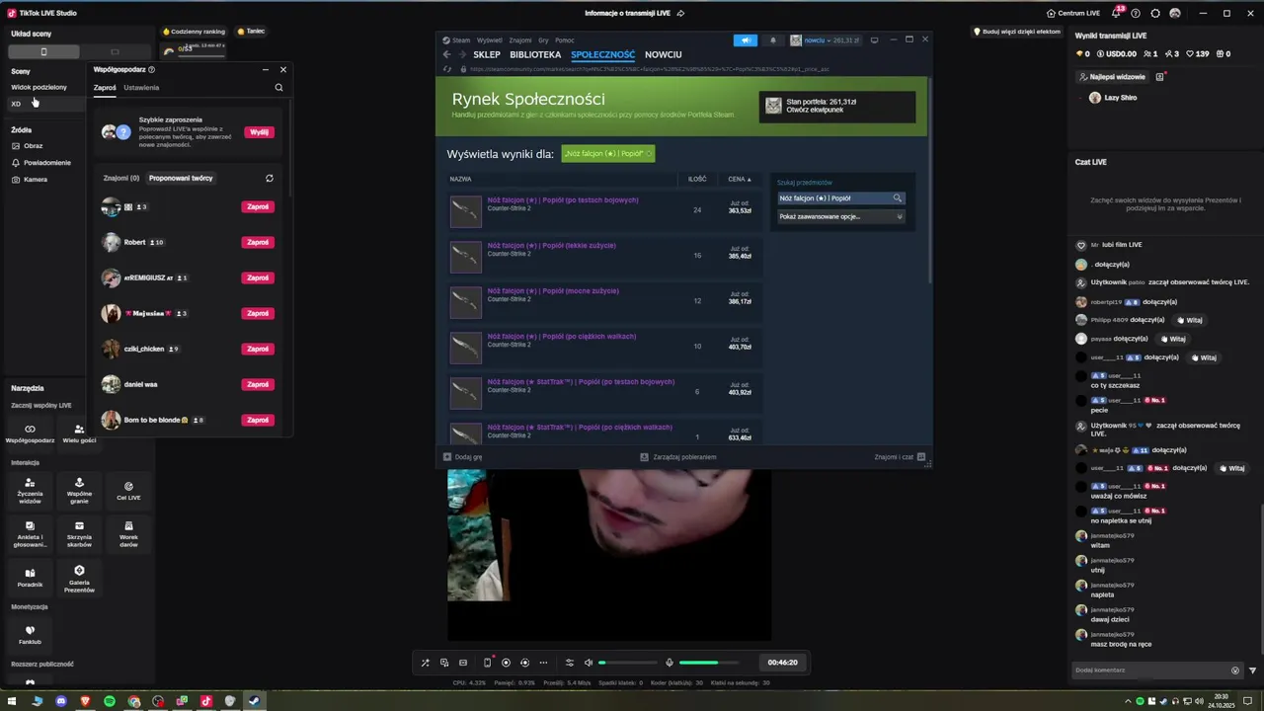Viewport: 1264px width, 711px height.
Task: Select the Proponowani twórcy tab
Action: [181, 178]
